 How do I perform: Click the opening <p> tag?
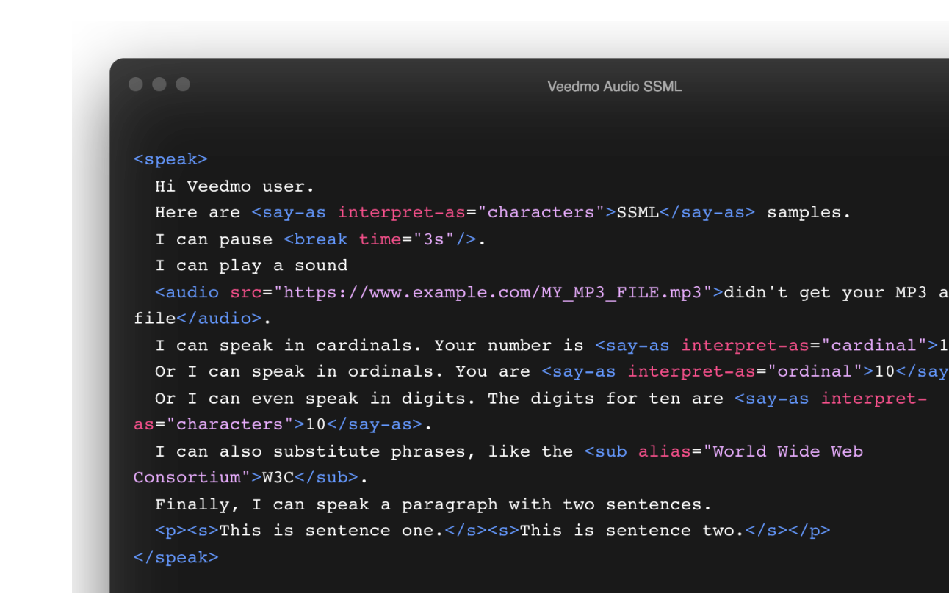(x=171, y=531)
